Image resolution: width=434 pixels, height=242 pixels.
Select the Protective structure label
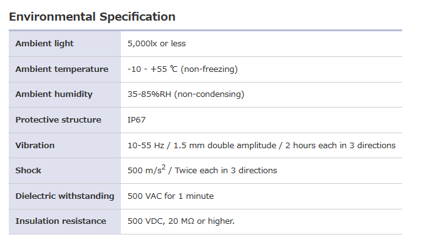[x=58, y=120]
